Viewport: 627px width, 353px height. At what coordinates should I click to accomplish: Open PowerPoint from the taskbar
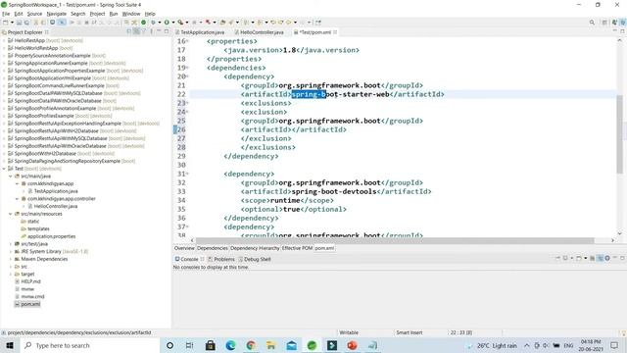pyautogui.click(x=352, y=345)
